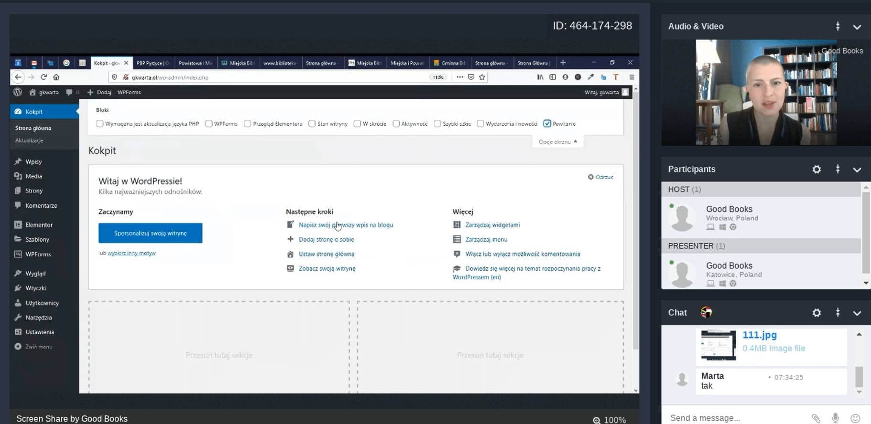871x424 pixels.
Task: Open the emoji picker in chat
Action: pos(856,418)
